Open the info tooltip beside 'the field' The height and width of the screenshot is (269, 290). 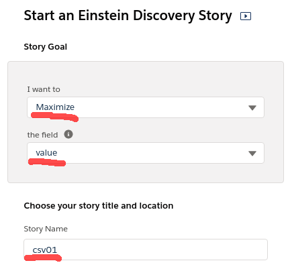68,134
